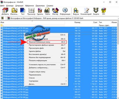Open the Комментарий toolbar tool

coord(86,11)
